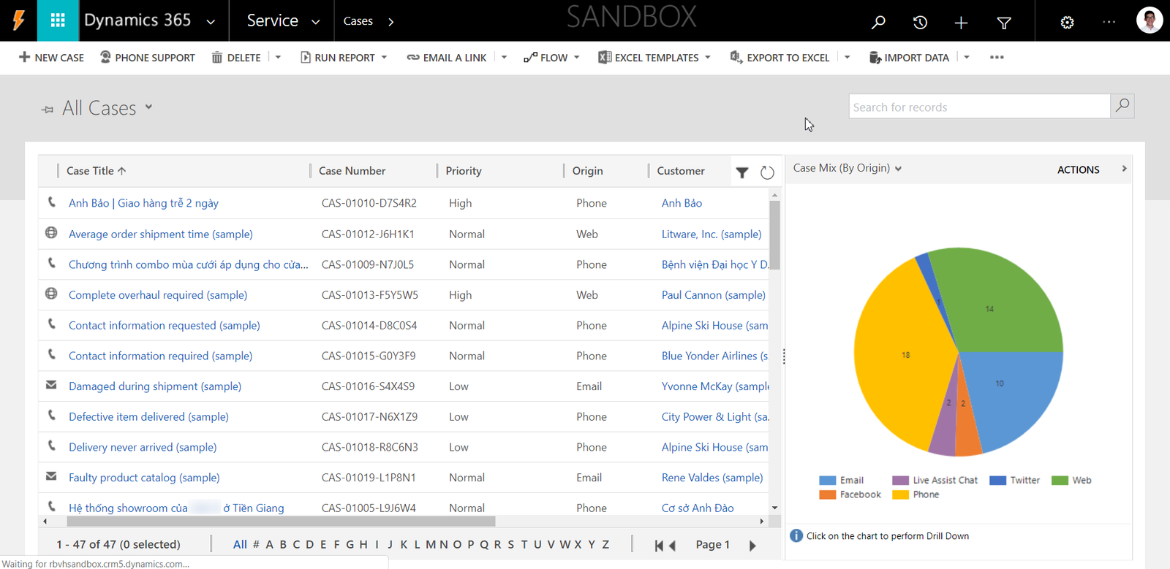
Task: Open the settings gear icon
Action: pos(1067,23)
